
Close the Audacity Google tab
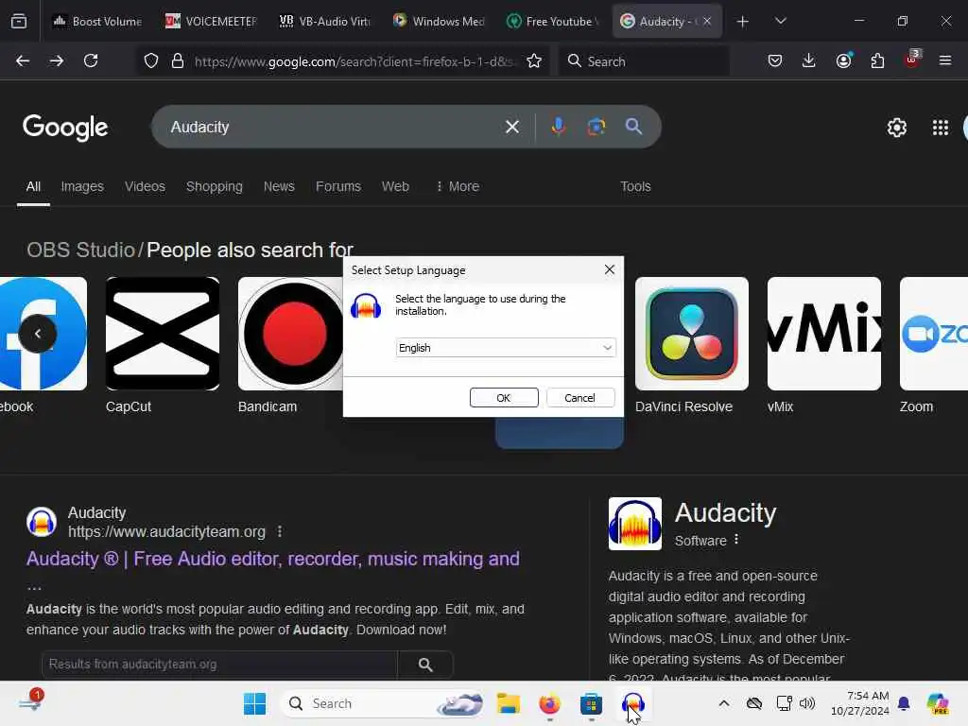(x=707, y=21)
